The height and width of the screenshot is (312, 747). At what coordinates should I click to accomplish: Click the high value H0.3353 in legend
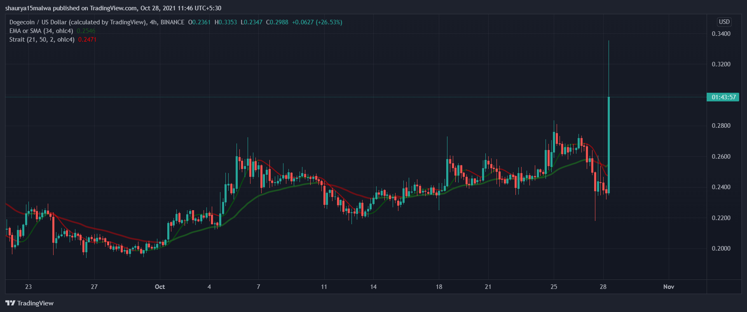[x=226, y=22]
